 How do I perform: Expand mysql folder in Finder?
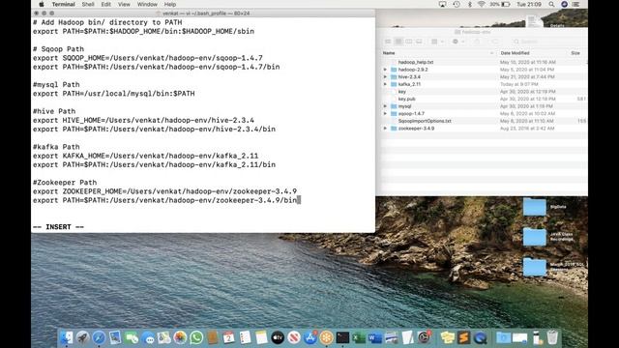(385, 106)
